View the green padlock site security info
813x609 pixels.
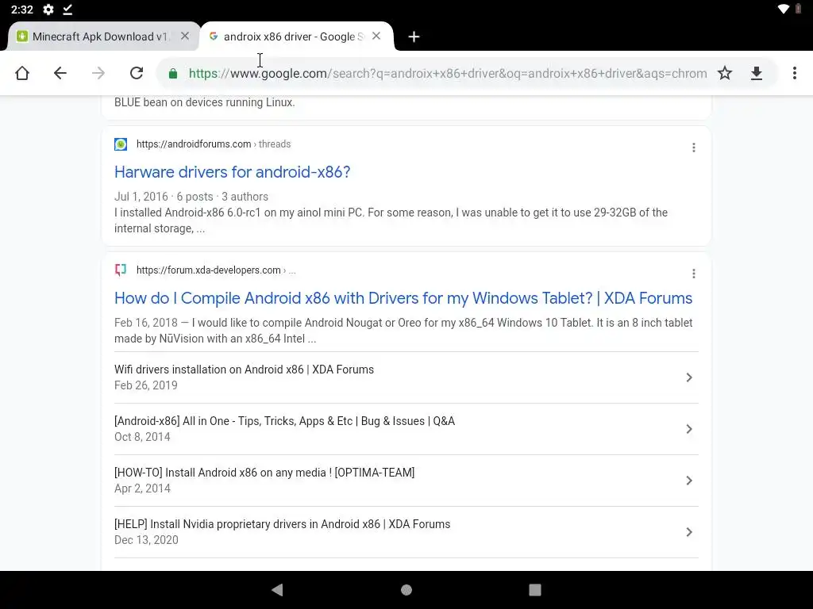pyautogui.click(x=173, y=74)
